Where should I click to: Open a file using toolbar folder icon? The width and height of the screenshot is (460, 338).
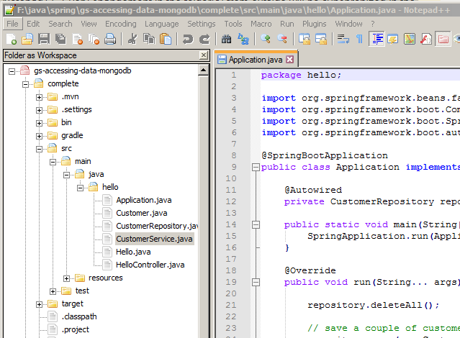(x=27, y=39)
